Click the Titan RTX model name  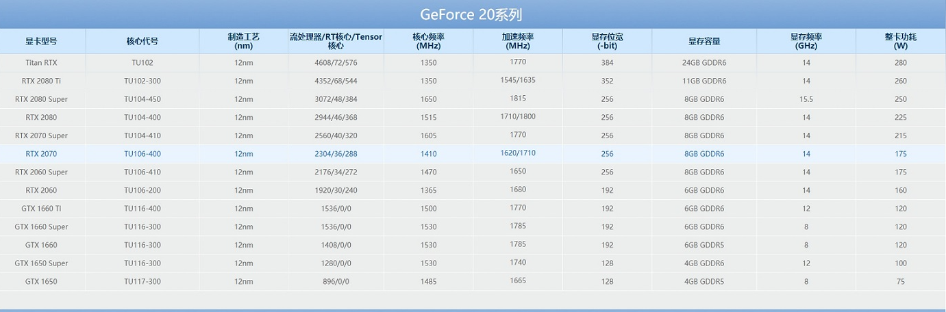(x=41, y=63)
